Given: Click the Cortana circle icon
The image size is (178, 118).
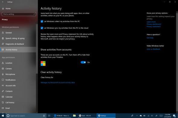Looking at the screenshot, I should (8, 116).
